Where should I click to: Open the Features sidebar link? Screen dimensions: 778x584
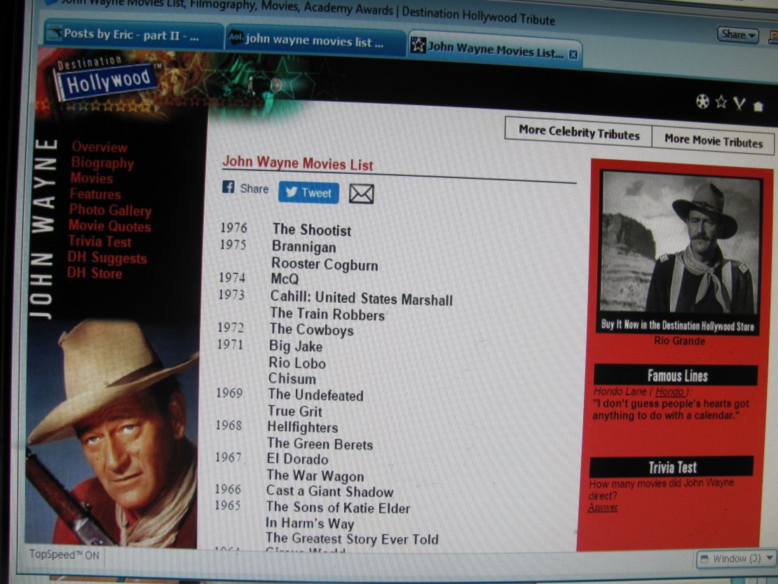coord(95,194)
